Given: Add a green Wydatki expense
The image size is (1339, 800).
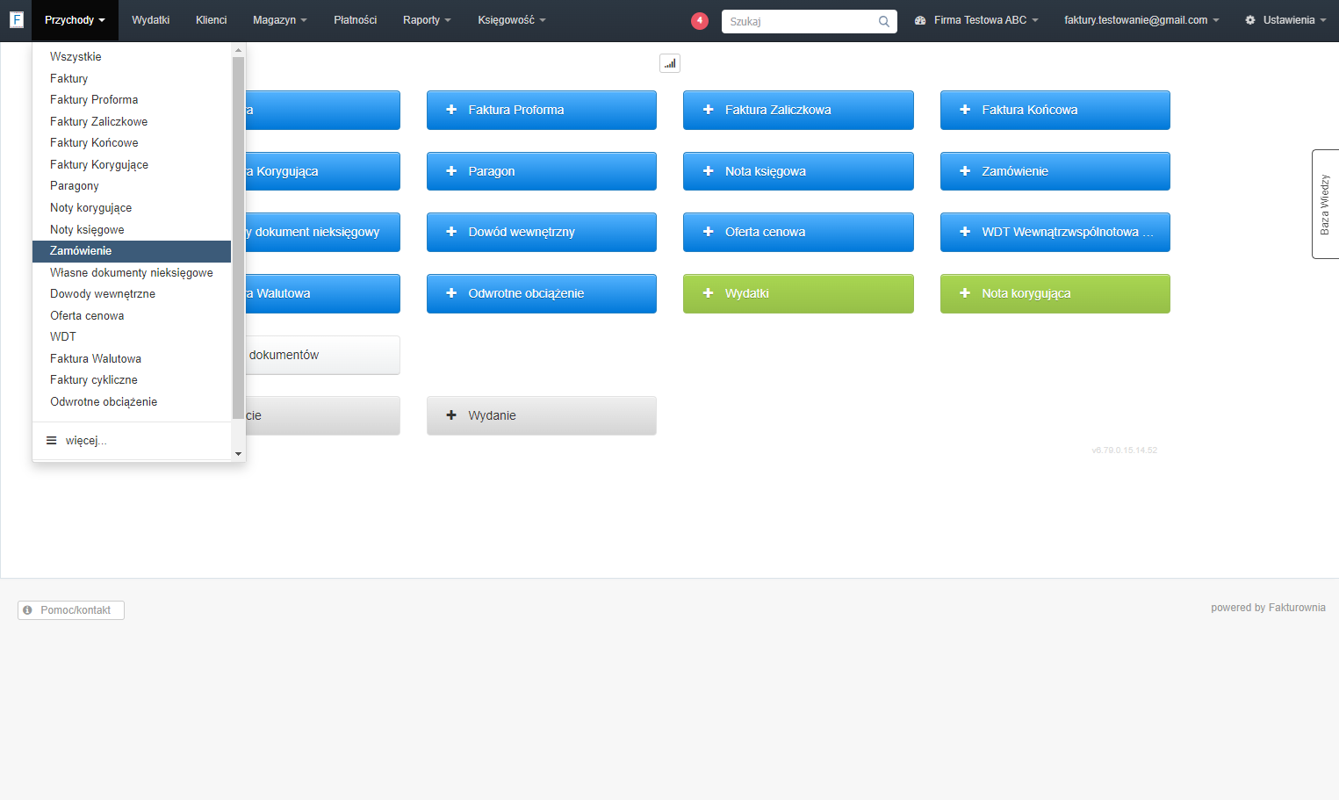Looking at the screenshot, I should click(x=798, y=293).
